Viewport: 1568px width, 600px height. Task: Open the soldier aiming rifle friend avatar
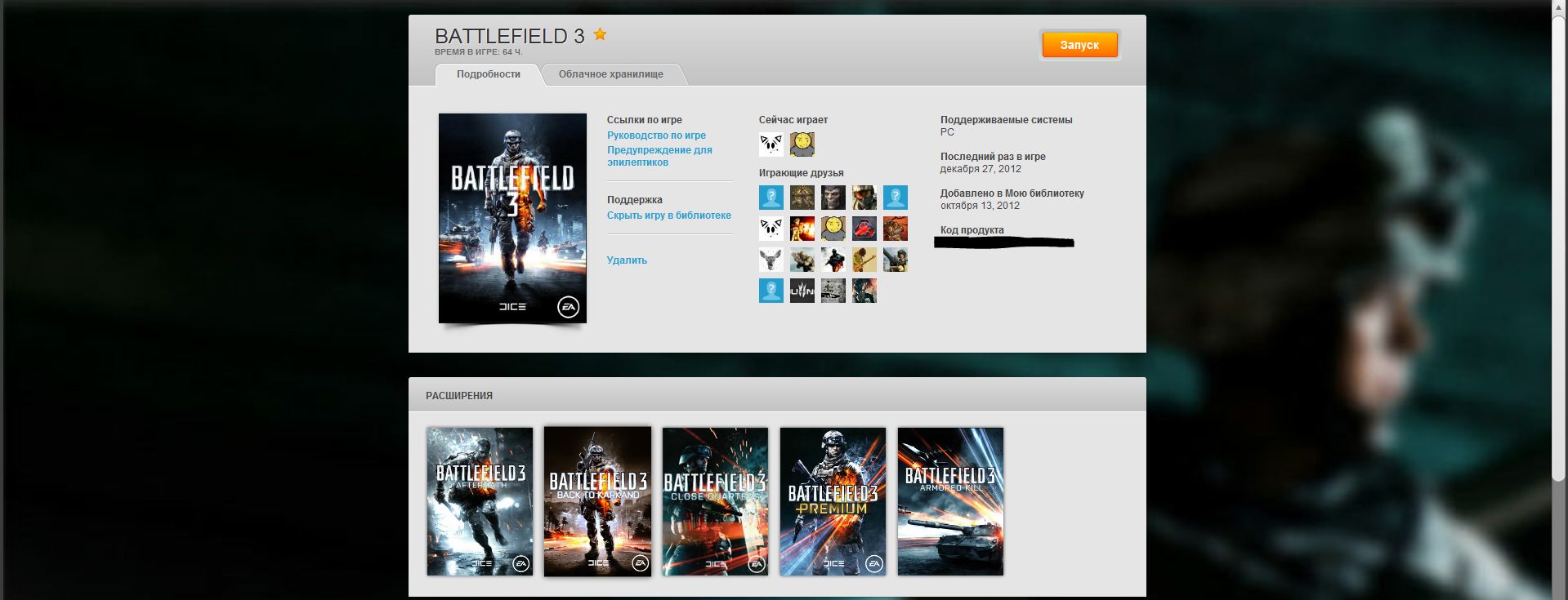802,260
